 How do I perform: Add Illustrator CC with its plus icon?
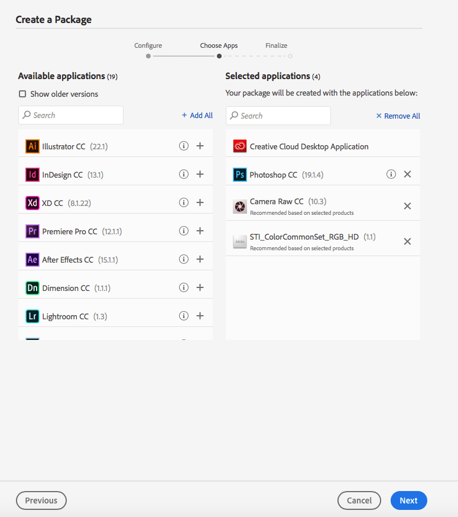click(x=200, y=146)
